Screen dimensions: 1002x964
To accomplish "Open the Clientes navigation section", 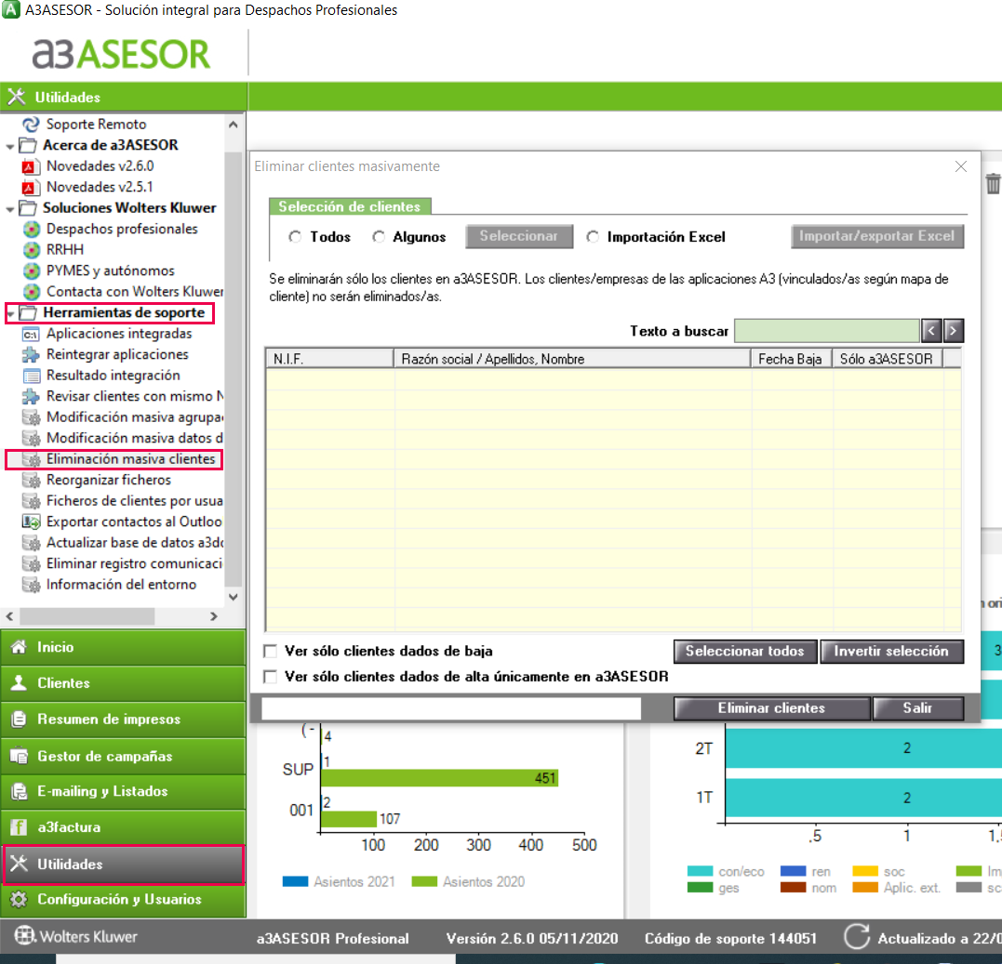I will (x=123, y=683).
